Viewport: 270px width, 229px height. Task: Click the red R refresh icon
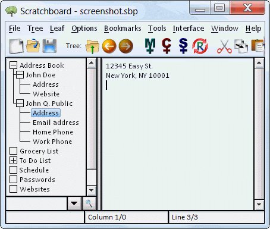coord(200,46)
